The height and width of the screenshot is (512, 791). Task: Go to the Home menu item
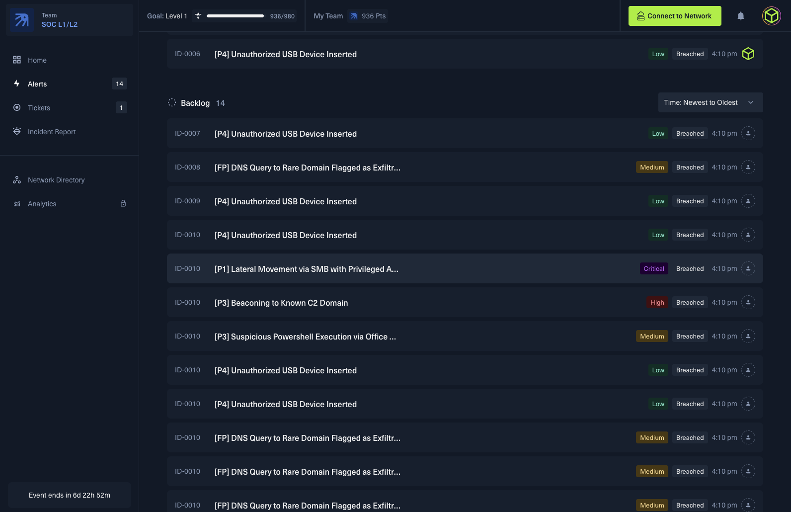point(37,60)
